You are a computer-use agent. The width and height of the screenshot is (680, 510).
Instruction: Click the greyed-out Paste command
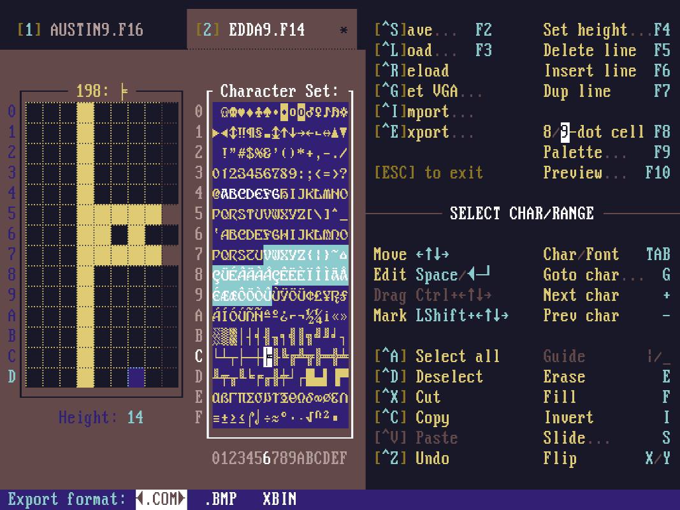click(x=416, y=437)
